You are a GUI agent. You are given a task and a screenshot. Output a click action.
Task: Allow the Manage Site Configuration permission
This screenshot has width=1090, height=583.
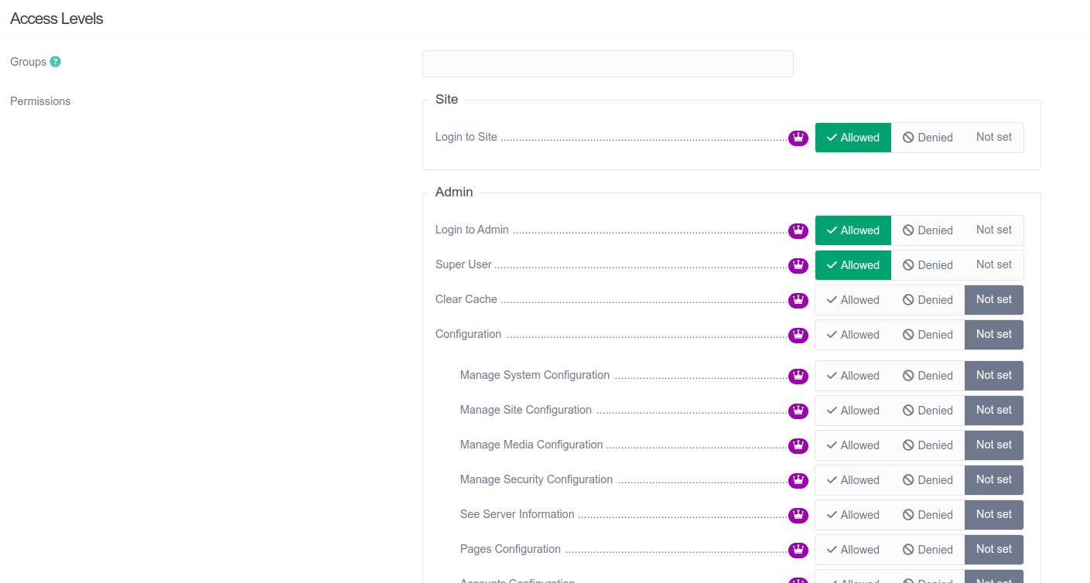[853, 411]
